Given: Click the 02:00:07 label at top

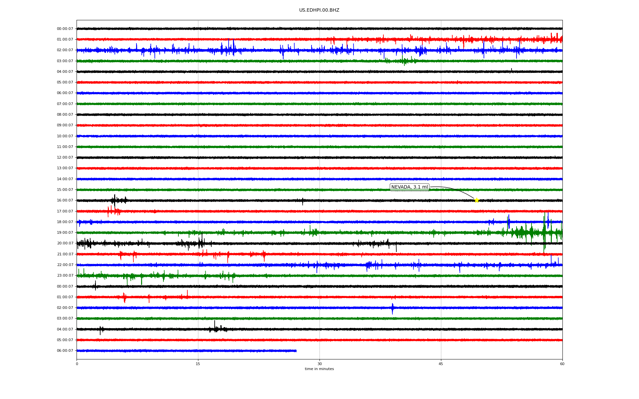Looking at the screenshot, I should (65, 50).
